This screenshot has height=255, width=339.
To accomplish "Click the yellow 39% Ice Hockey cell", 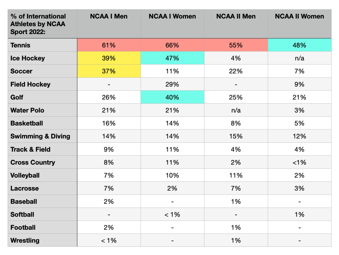I will point(109,58).
